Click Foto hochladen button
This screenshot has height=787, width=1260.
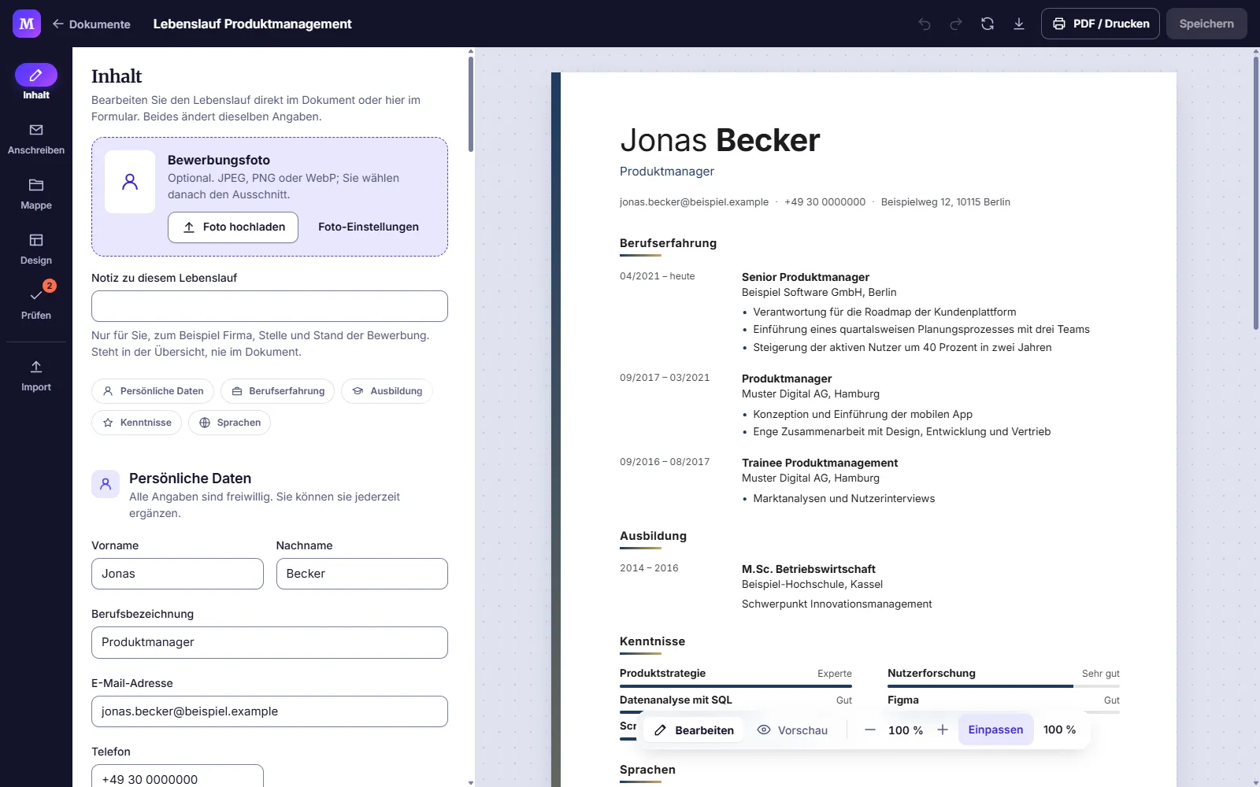(x=233, y=227)
